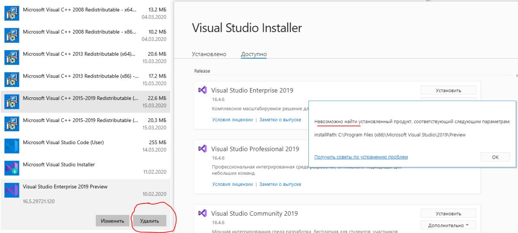Switch to the Доступно tab
This screenshot has height=233, width=518.
pyautogui.click(x=254, y=54)
